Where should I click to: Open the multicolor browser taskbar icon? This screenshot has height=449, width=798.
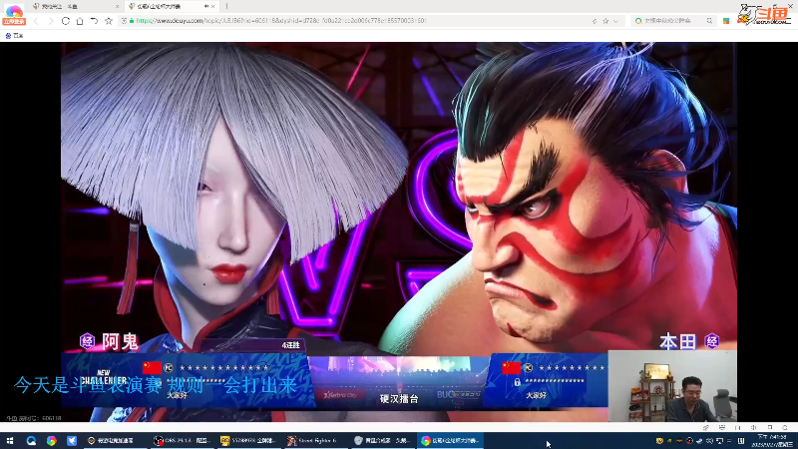(x=52, y=441)
